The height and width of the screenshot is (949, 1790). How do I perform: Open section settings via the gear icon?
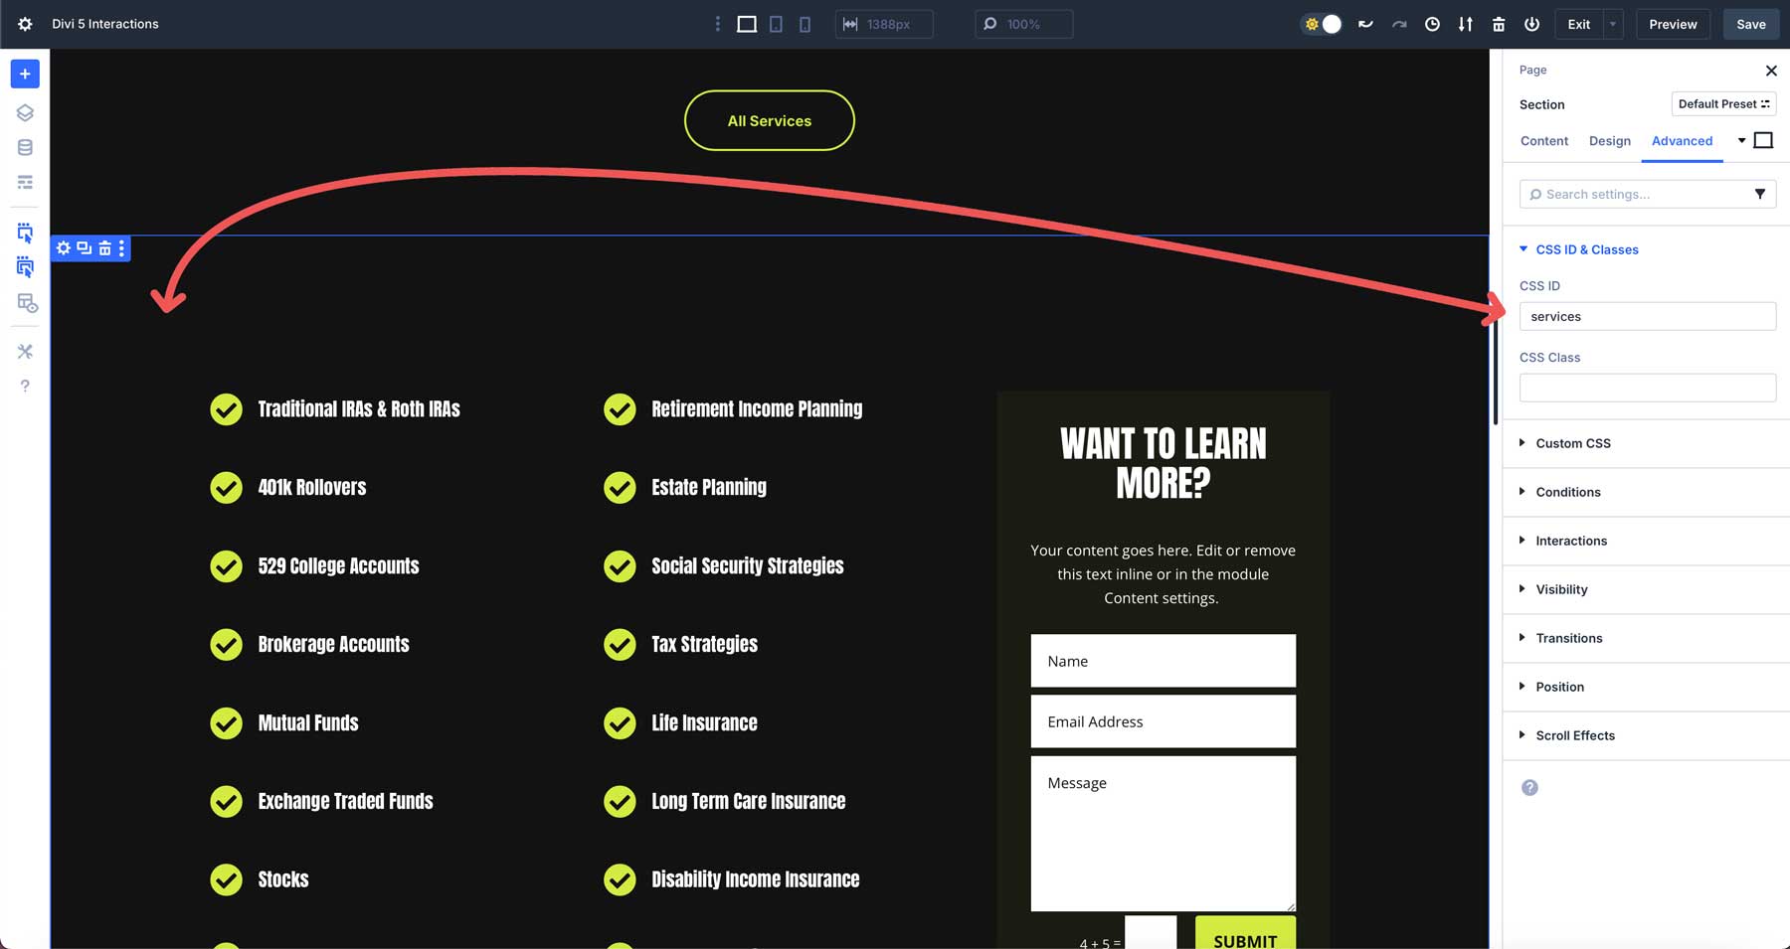[63, 247]
